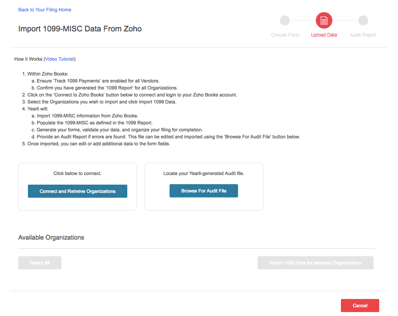Click the red Upload Data document icon

coord(324,20)
